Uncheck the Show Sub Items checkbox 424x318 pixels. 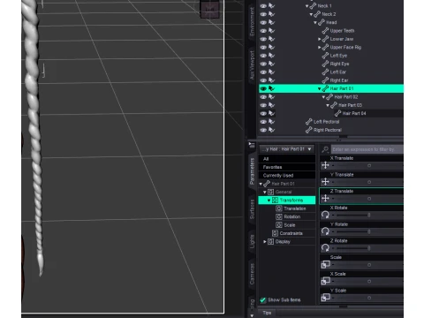coord(263,299)
